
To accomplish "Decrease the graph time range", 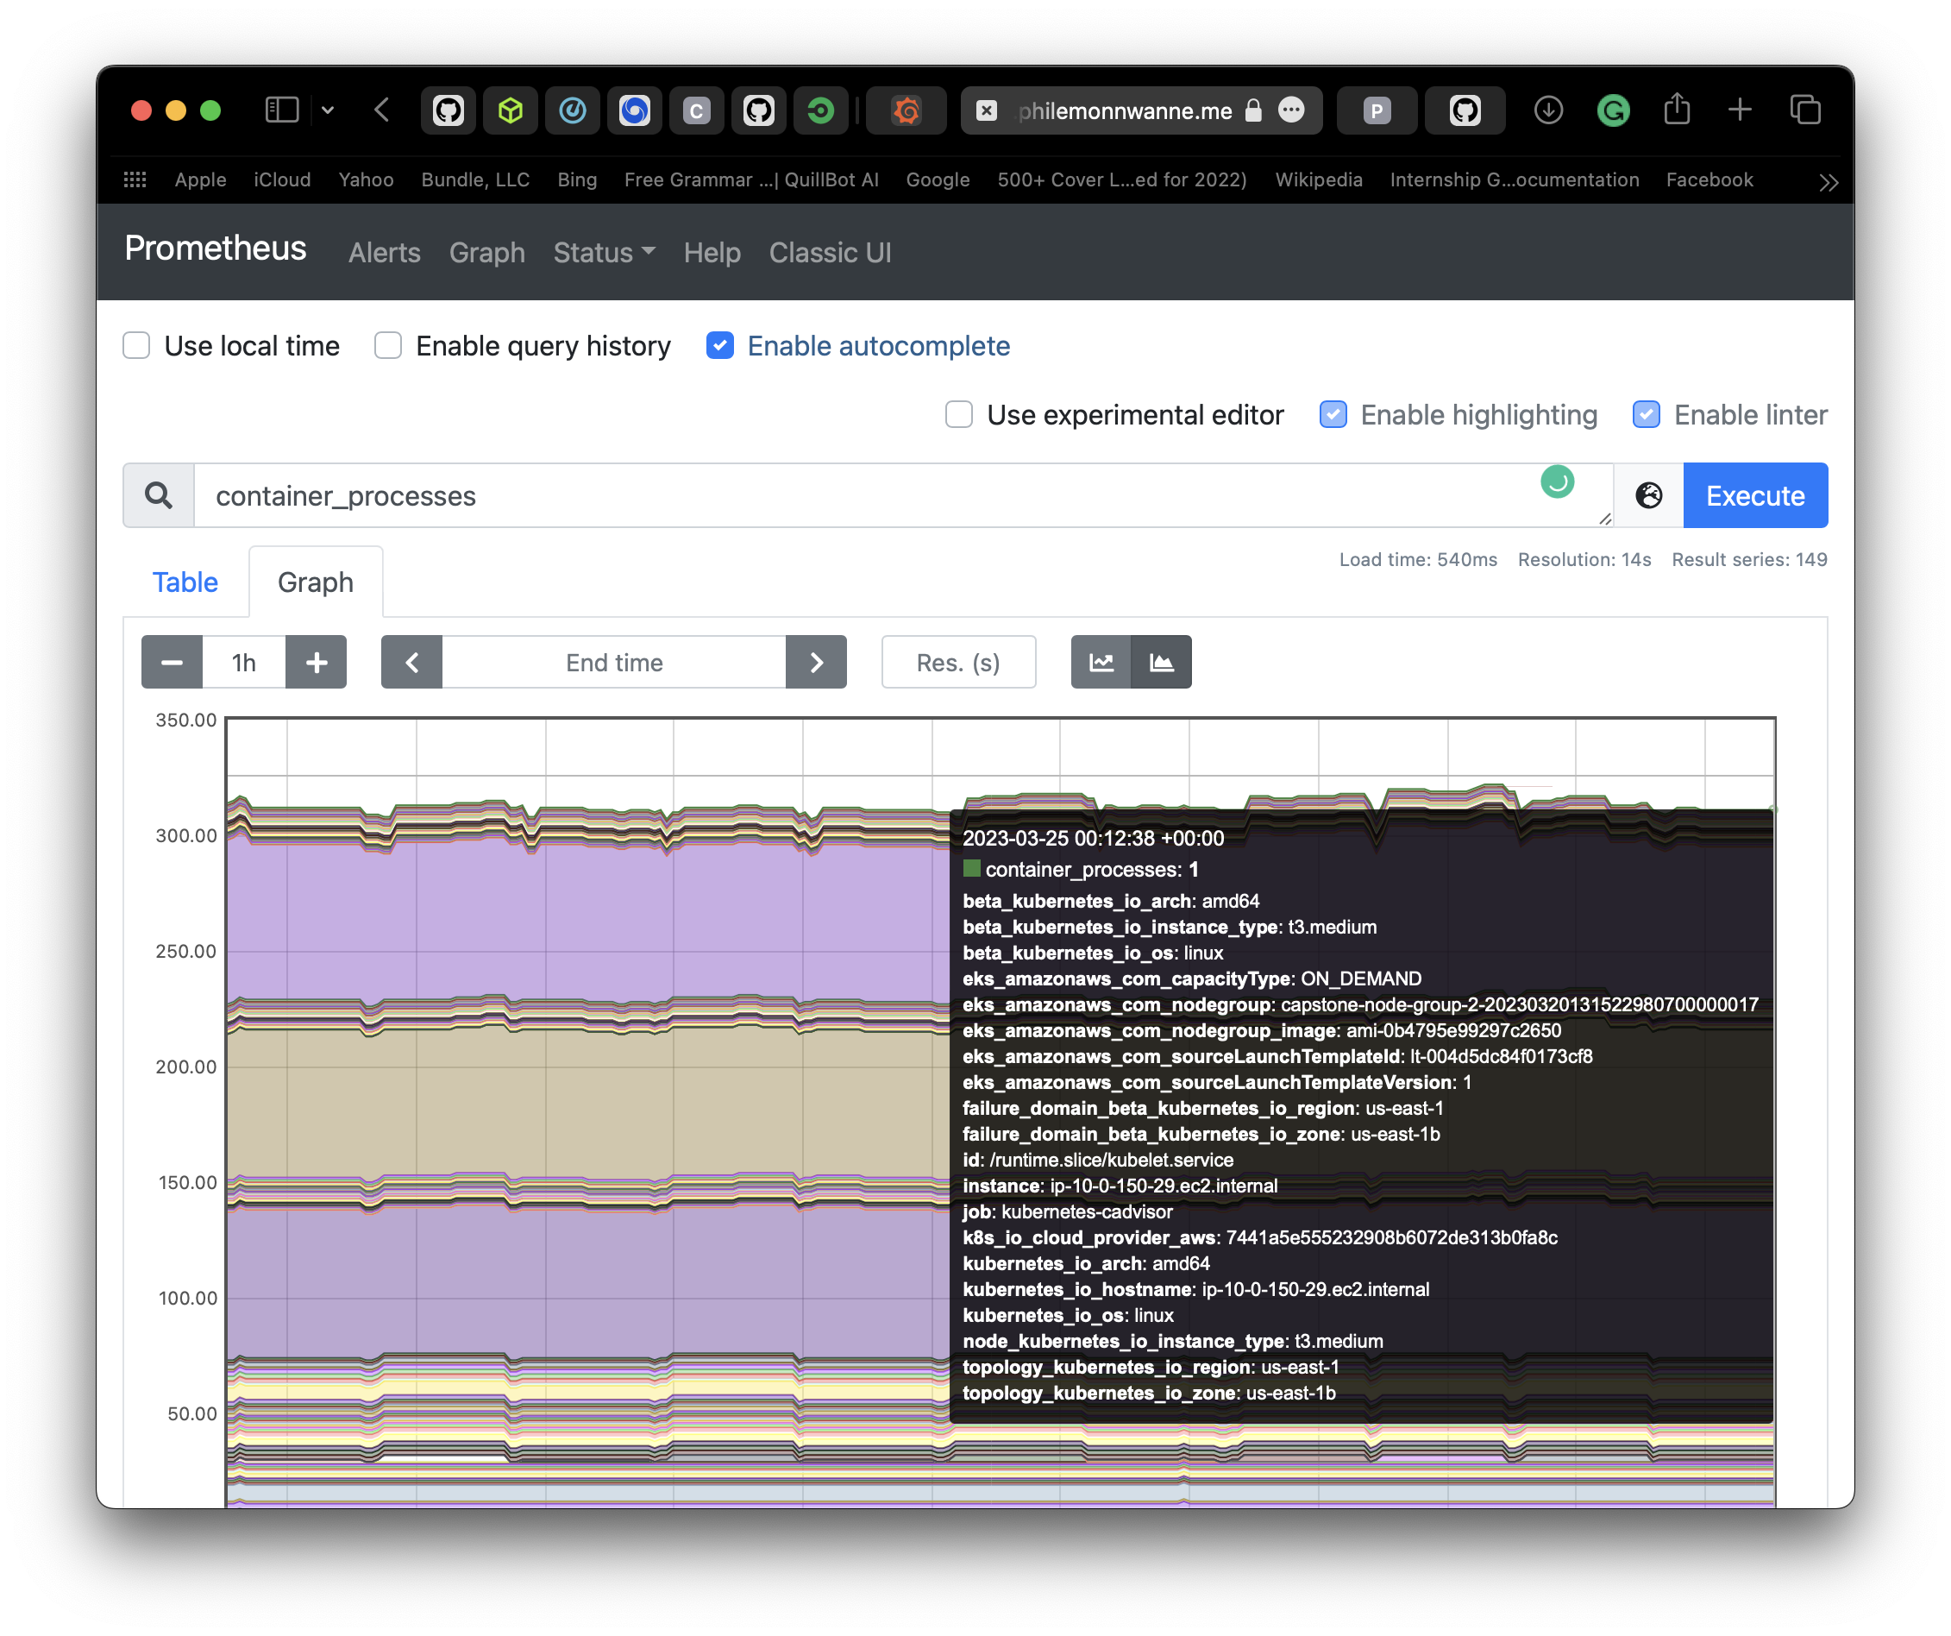I will click(172, 663).
